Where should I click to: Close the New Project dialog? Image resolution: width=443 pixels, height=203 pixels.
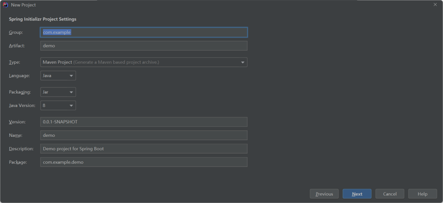(x=435, y=4)
